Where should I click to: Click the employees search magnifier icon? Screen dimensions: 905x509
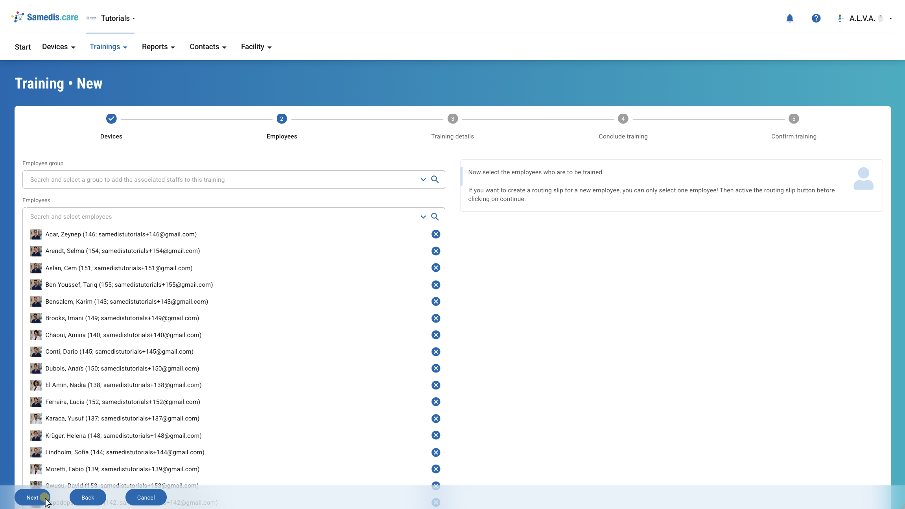[435, 217]
